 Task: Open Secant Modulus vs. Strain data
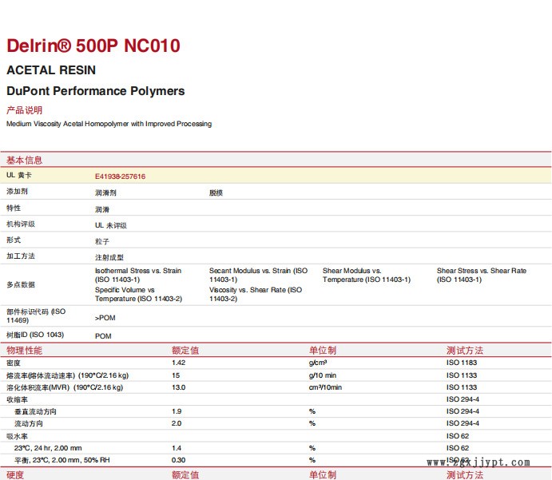coord(257,275)
